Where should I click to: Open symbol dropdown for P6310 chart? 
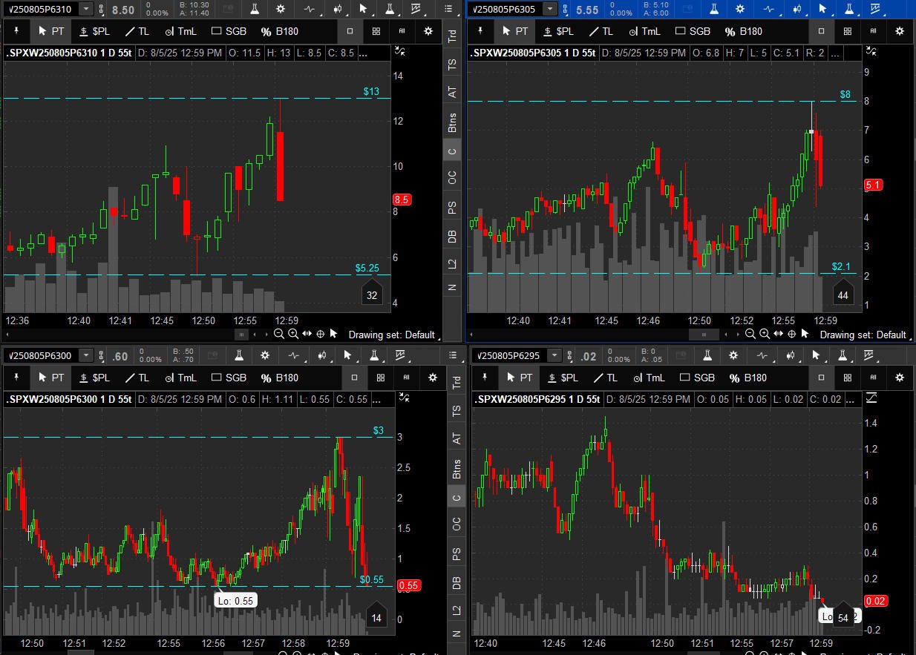[86, 9]
